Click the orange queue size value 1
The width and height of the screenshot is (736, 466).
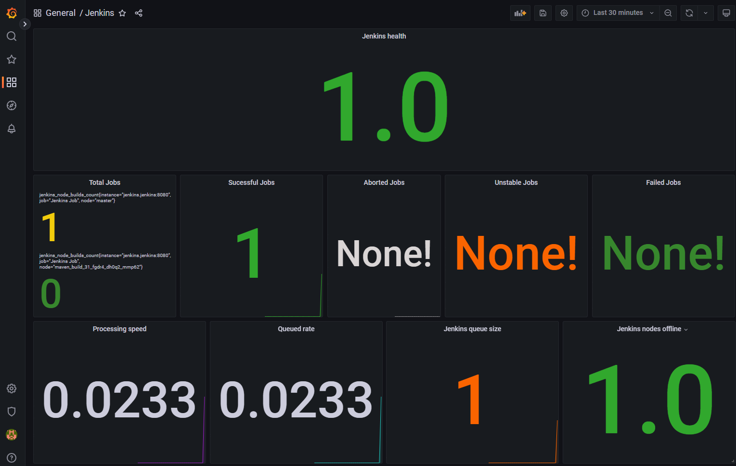(469, 400)
